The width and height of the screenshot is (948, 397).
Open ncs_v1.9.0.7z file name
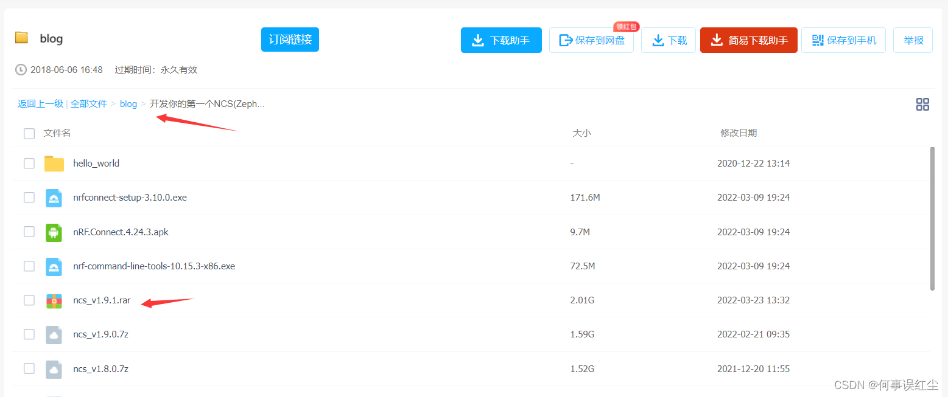click(100, 334)
